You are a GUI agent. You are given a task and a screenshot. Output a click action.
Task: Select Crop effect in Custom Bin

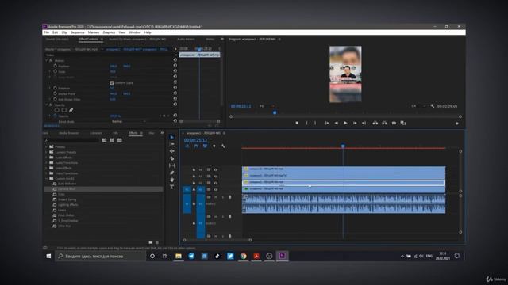point(61,194)
